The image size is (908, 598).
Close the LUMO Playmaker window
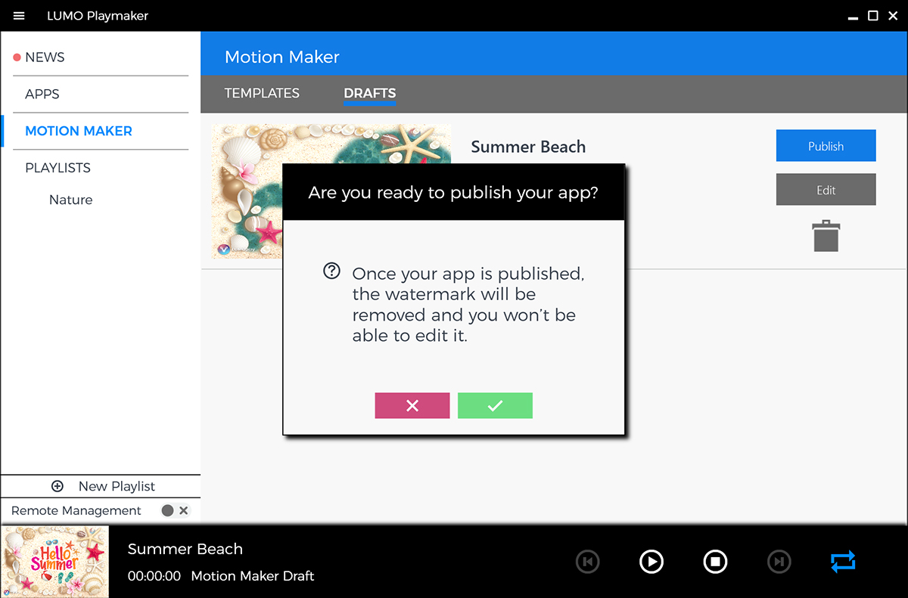pos(893,16)
